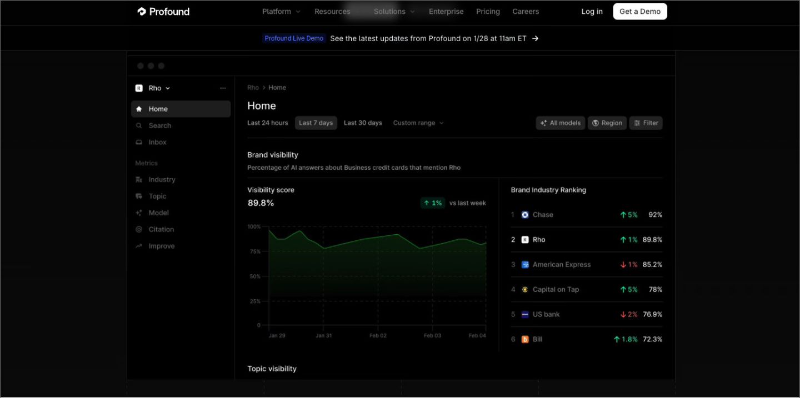Open the Model metrics page
The height and width of the screenshot is (398, 800).
point(181,213)
